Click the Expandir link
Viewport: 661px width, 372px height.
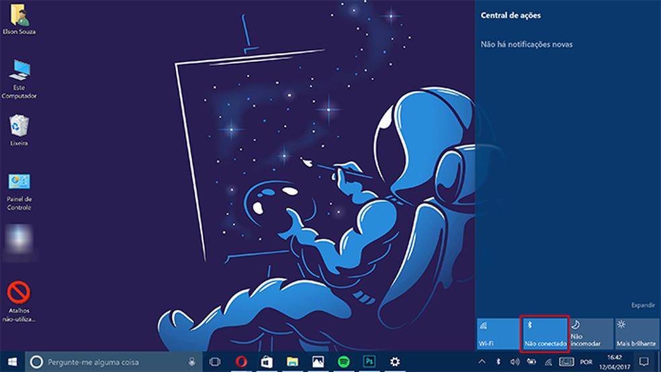643,305
